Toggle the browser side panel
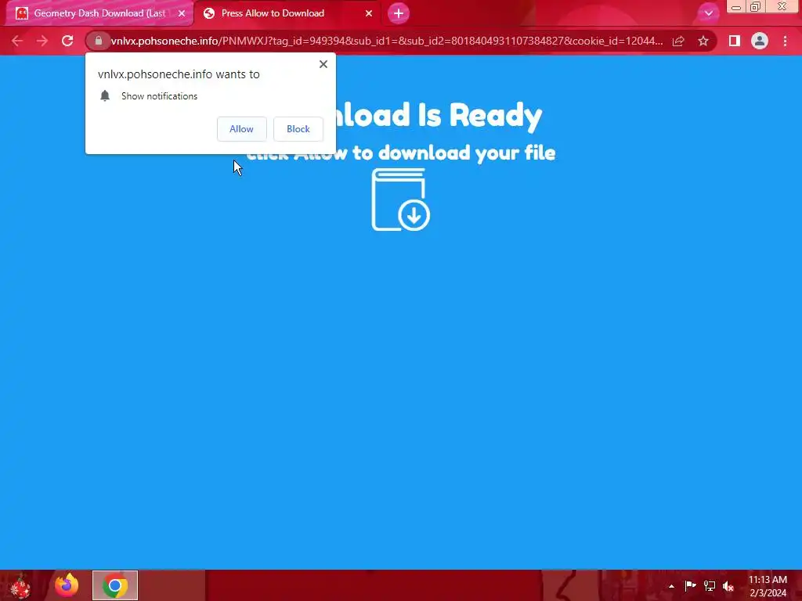Viewport: 802px width, 601px height. point(735,41)
